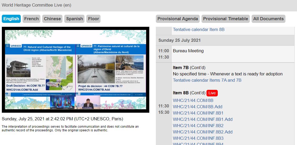297x145 pixels.
Task: Open Tentative calendar Item 8B link
Action: [x=199, y=29]
